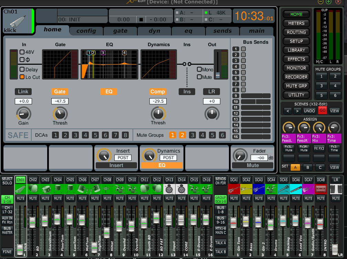Open the METERS page

coord(296,23)
